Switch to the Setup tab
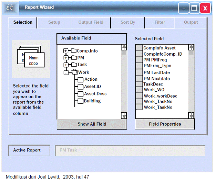The width and height of the screenshot is (215, 182). coord(54,22)
